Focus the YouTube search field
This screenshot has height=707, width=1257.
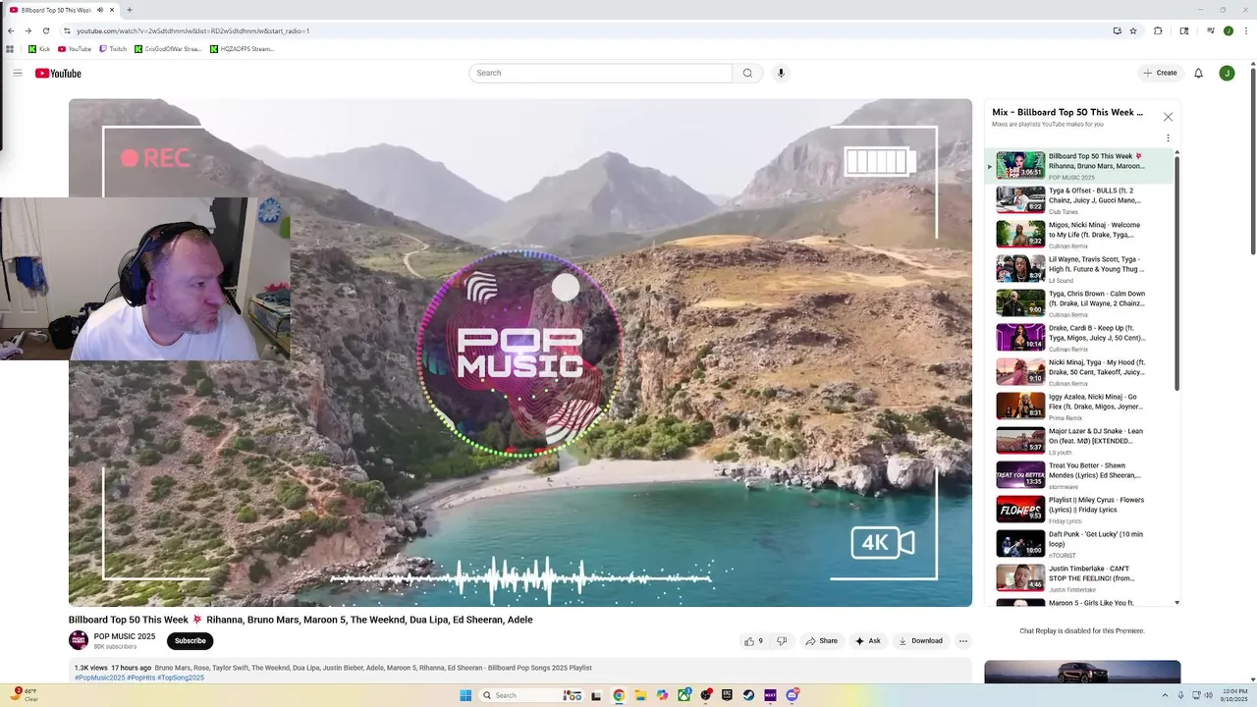click(x=601, y=73)
